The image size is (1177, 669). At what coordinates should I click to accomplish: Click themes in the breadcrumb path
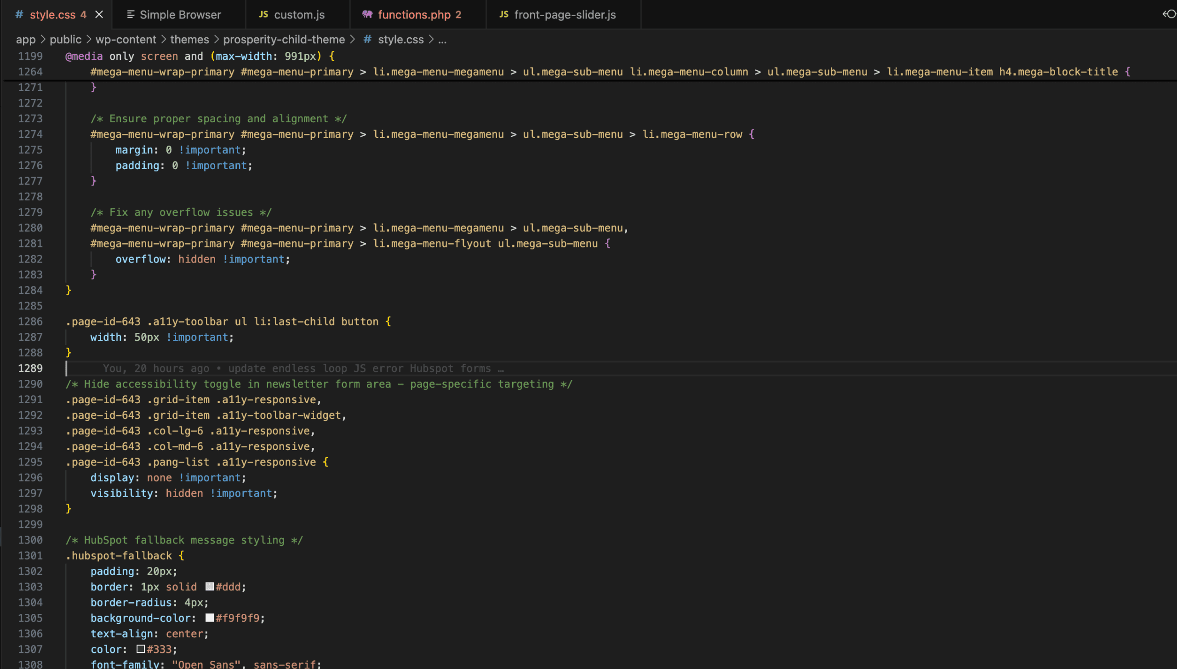point(189,40)
